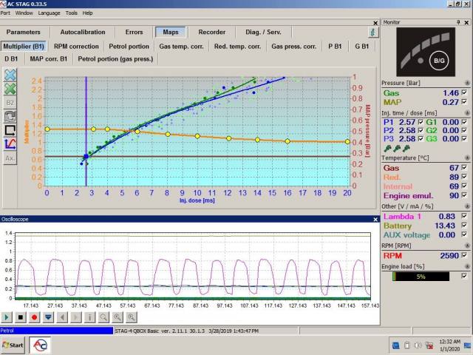Click the green X clear-points icon

pos(10,89)
